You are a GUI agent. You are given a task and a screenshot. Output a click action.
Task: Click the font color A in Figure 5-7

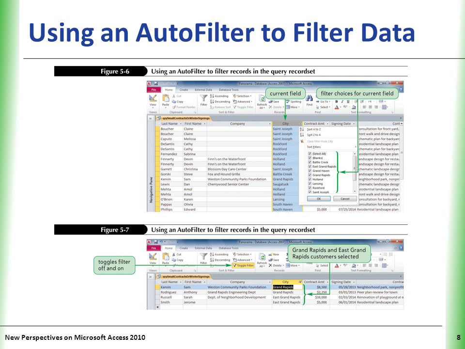(x=337, y=266)
